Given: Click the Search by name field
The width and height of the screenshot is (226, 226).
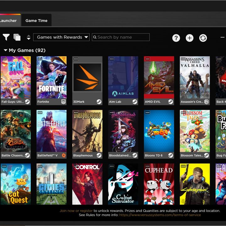Looking at the screenshot, I should point(121,37).
